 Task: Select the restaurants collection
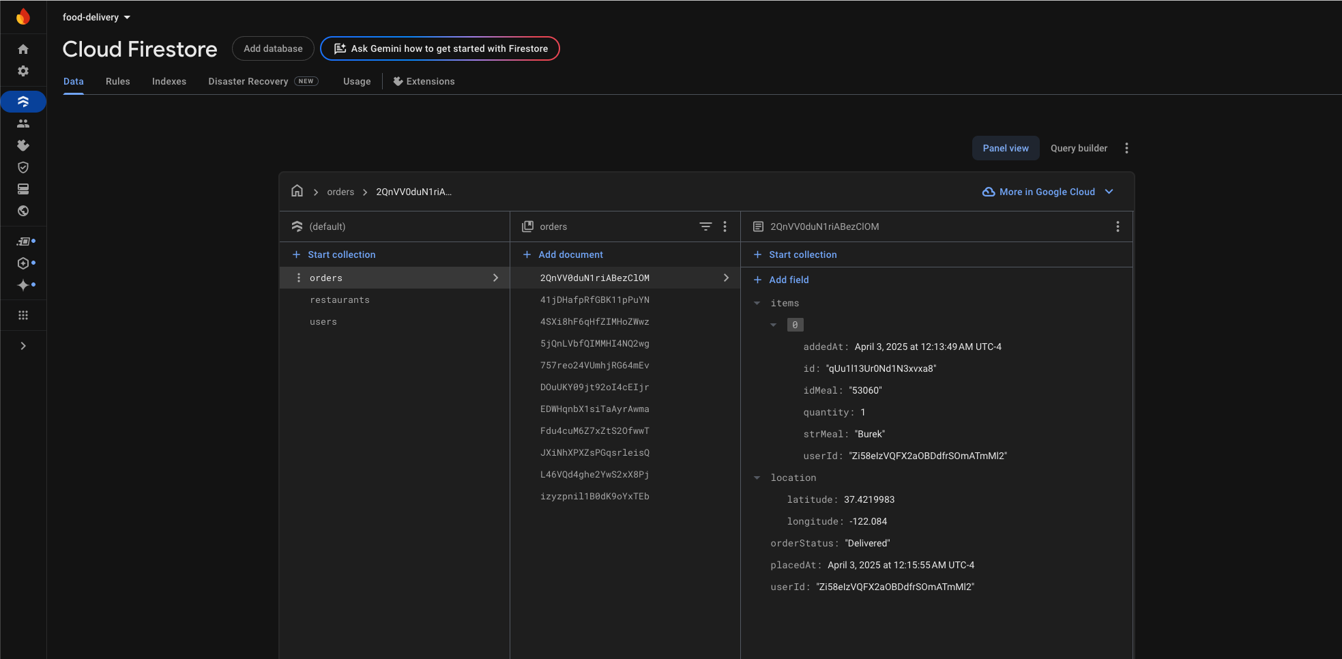coord(340,299)
